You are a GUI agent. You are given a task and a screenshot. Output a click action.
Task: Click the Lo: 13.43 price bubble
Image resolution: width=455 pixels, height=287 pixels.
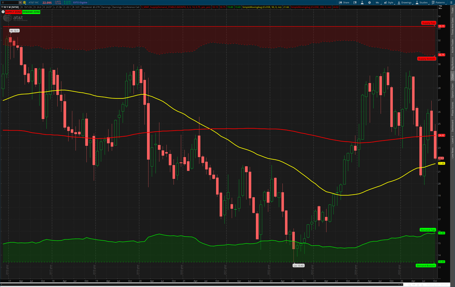(x=299, y=265)
